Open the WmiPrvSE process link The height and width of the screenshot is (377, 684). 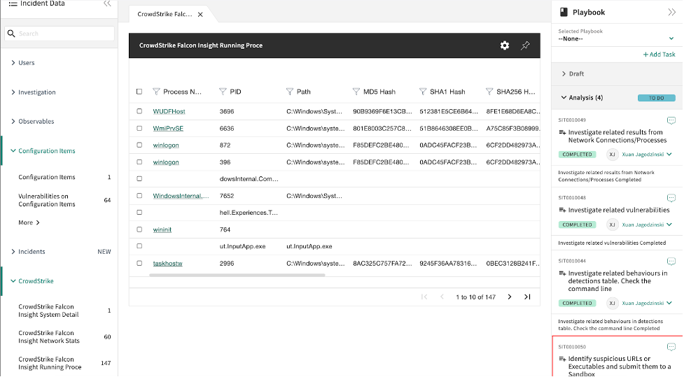(168, 129)
